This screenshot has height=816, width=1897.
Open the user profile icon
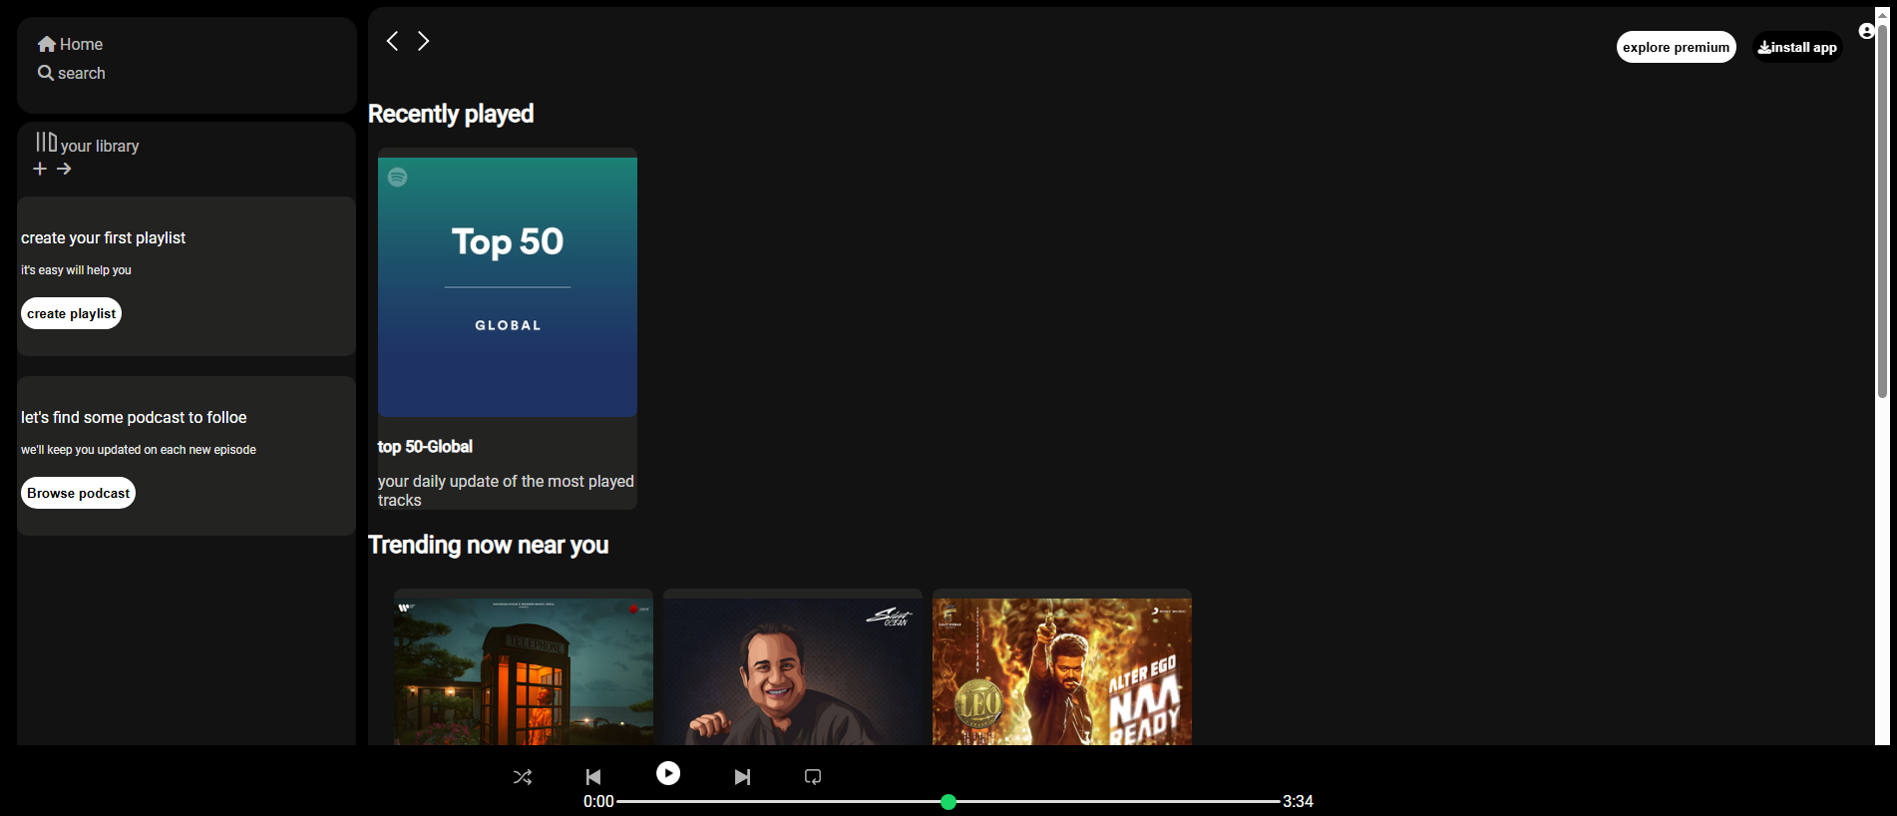click(1866, 31)
